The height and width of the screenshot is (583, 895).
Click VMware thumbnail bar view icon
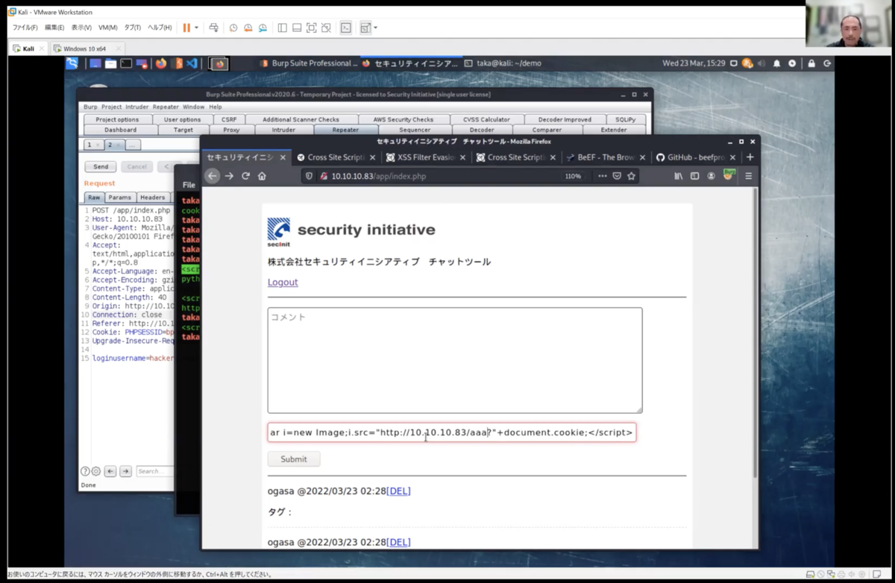(297, 28)
